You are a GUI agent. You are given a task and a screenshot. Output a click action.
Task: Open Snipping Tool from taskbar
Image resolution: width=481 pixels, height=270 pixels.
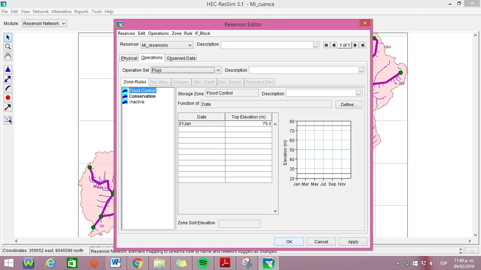[247, 263]
